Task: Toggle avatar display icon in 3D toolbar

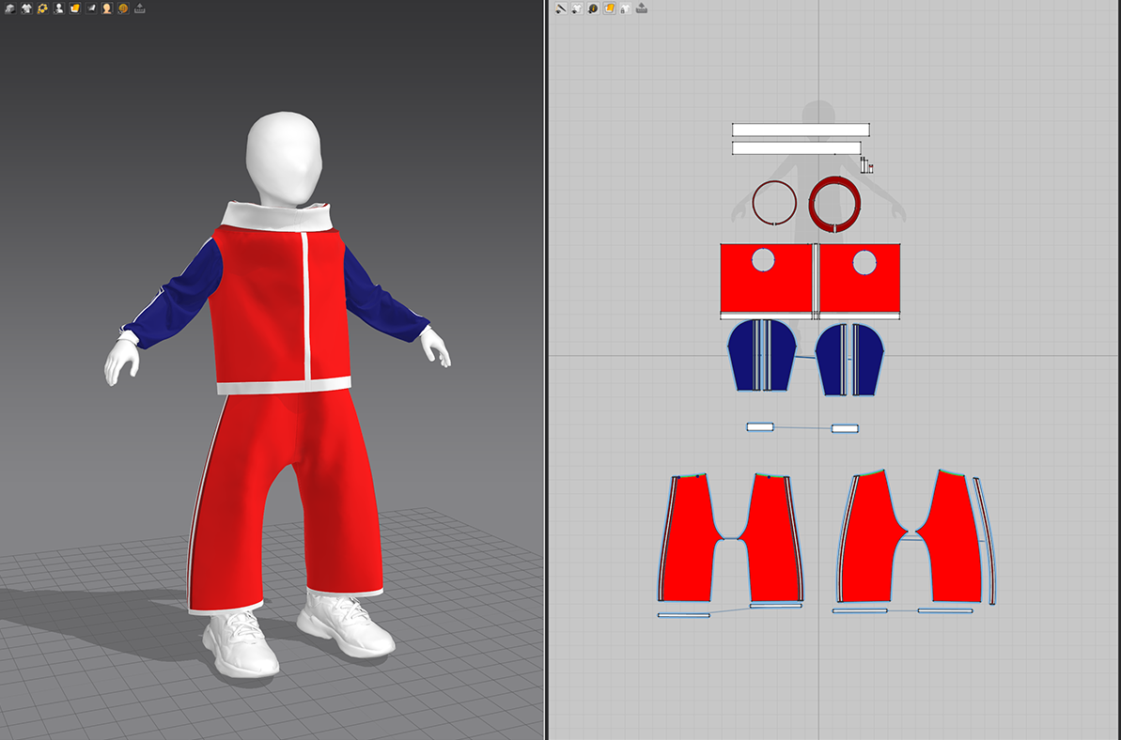Action: pyautogui.click(x=58, y=8)
